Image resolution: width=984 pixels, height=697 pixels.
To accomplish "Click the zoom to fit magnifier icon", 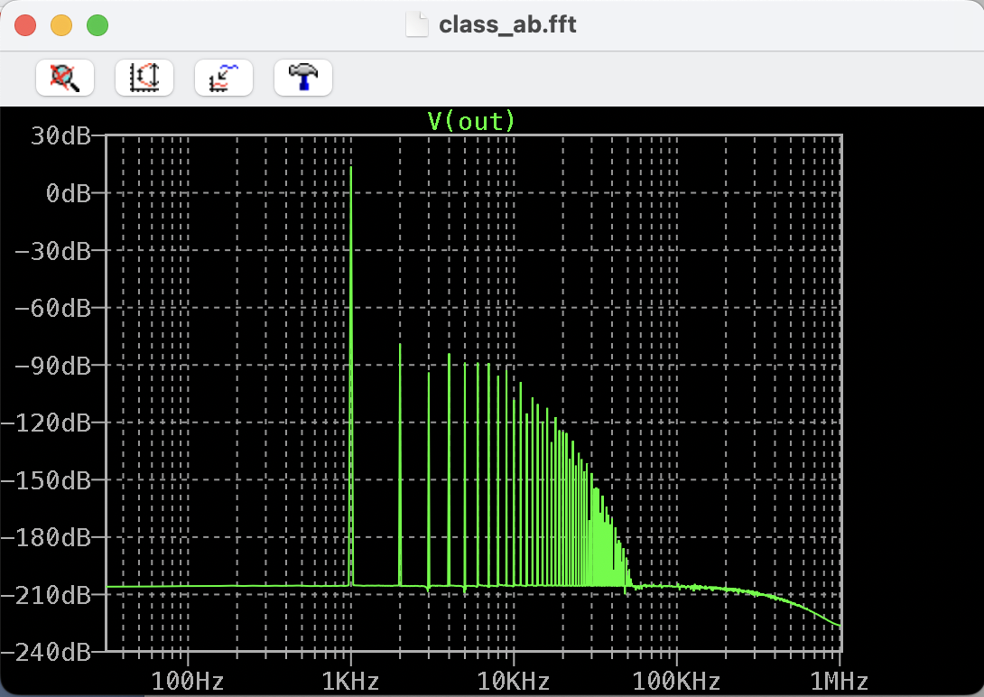I will (x=65, y=78).
